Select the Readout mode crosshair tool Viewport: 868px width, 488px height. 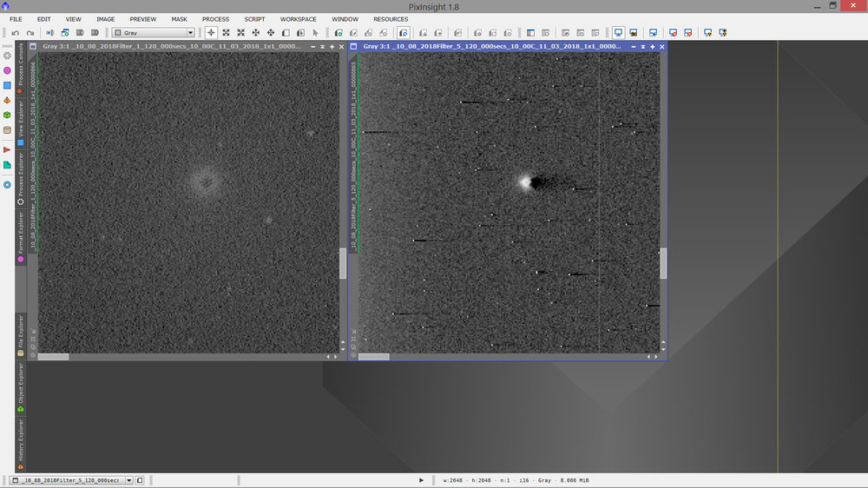point(211,33)
